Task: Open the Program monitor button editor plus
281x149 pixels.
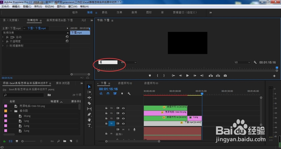Action: [x=274, y=76]
